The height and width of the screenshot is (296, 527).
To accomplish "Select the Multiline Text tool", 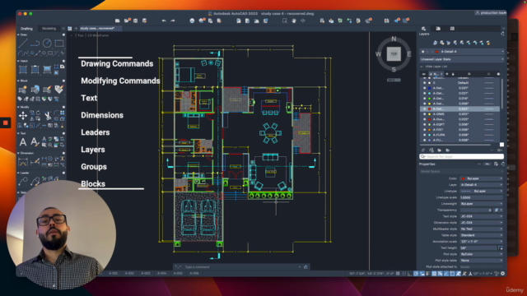I will (23, 142).
